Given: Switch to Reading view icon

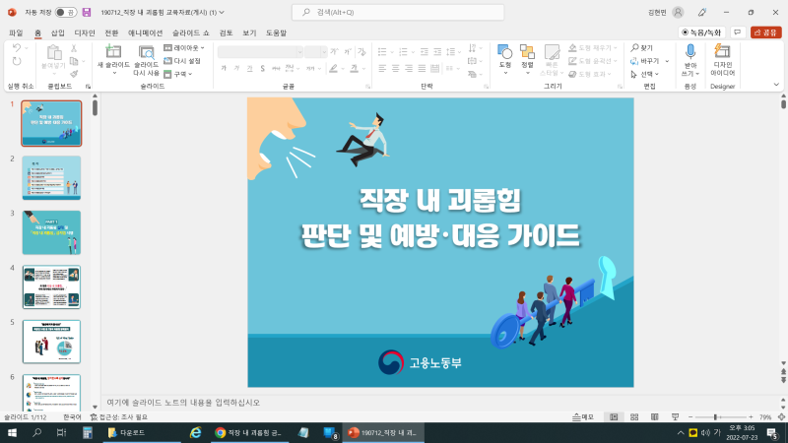Looking at the screenshot, I should pyautogui.click(x=654, y=416).
